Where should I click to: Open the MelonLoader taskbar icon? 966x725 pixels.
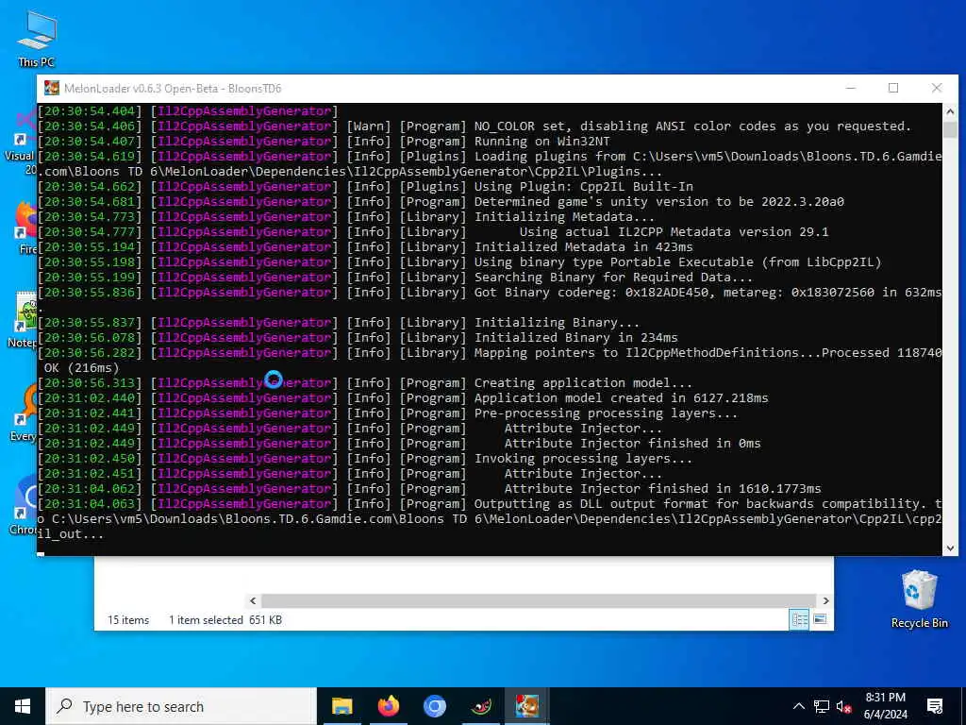point(480,706)
